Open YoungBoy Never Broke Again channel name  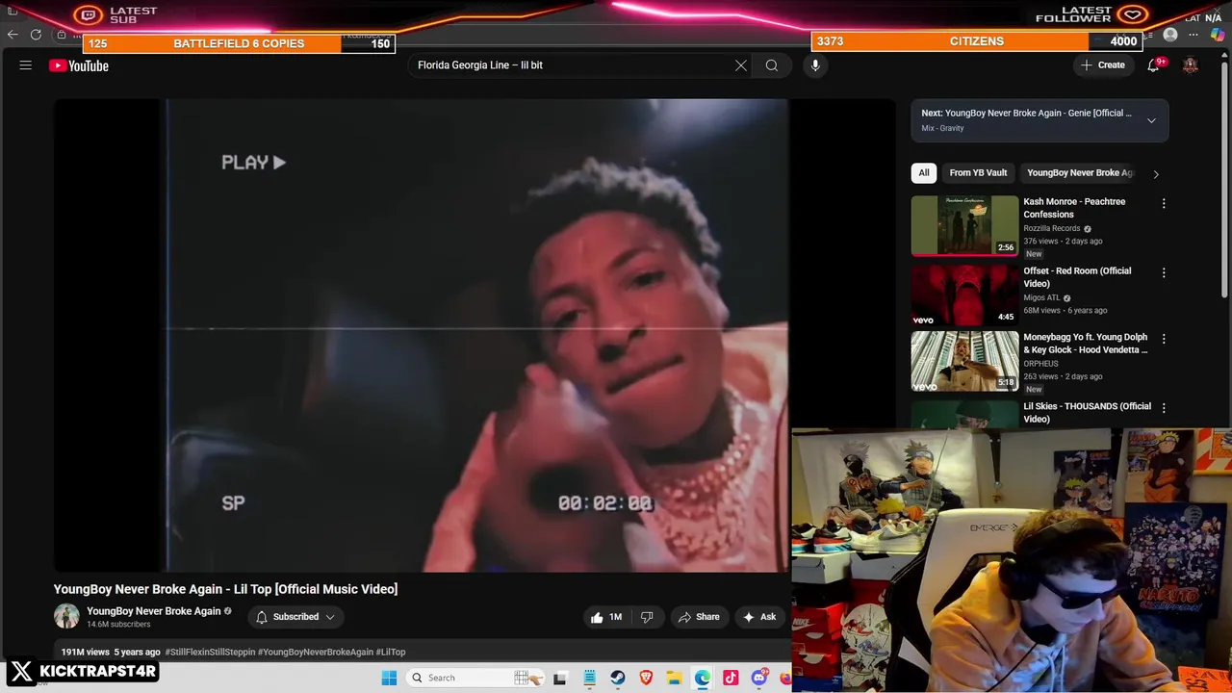(154, 611)
